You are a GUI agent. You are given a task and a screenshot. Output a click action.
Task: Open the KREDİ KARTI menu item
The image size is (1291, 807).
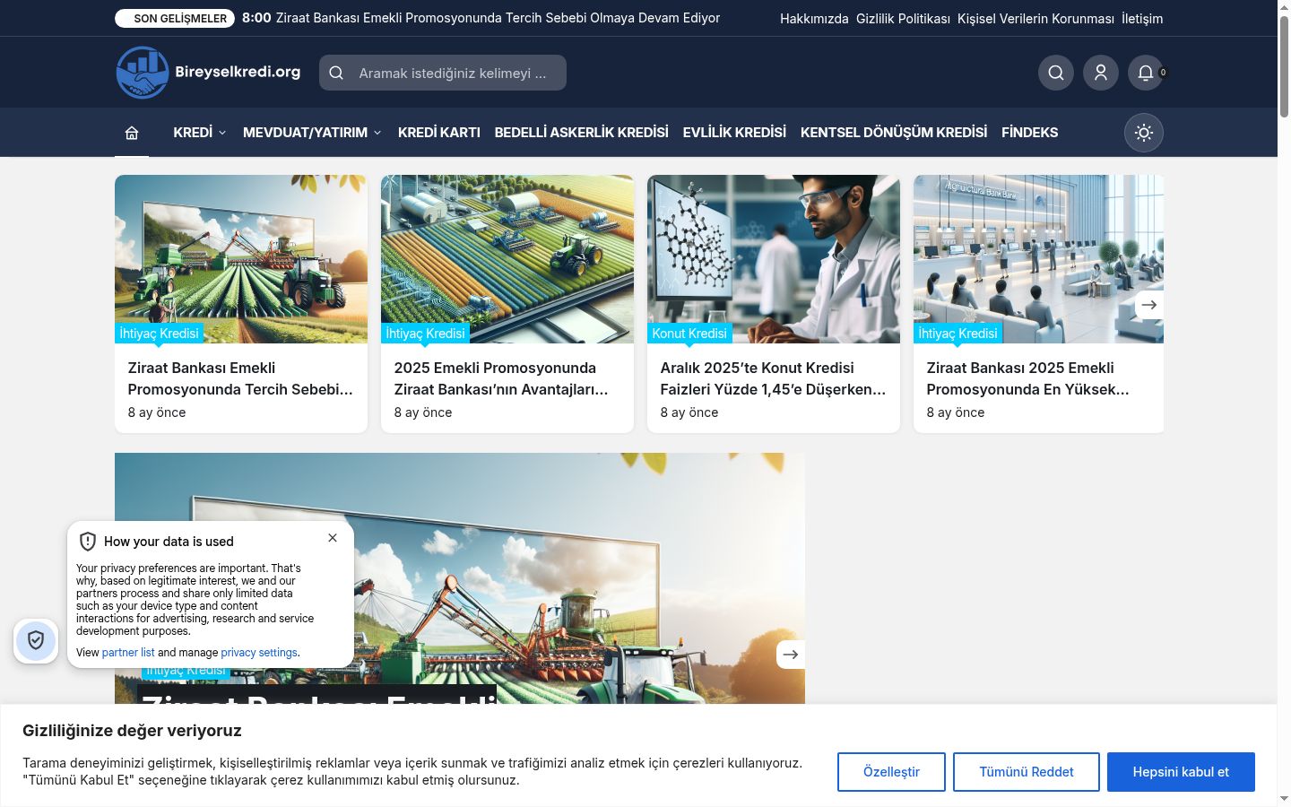(x=439, y=133)
